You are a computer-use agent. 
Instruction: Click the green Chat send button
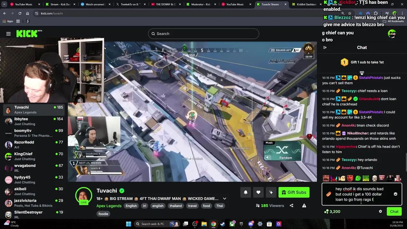tap(394, 212)
